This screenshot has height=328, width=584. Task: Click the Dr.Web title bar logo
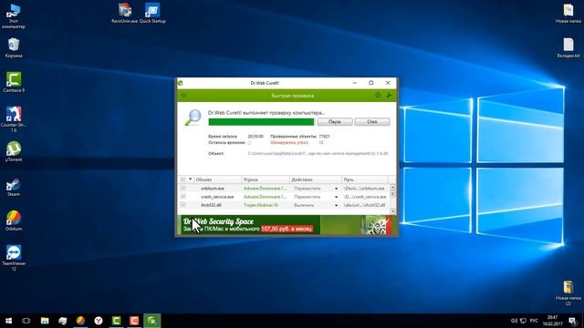click(181, 83)
